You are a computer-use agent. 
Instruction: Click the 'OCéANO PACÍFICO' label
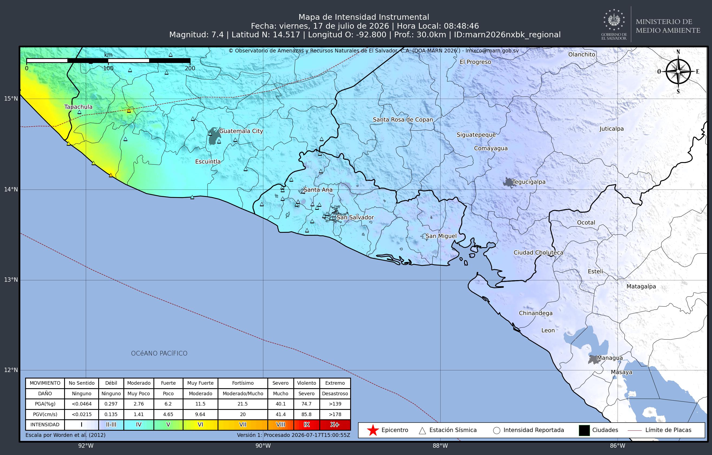pos(159,353)
